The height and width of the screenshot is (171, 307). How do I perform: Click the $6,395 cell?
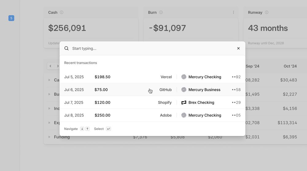click(290, 137)
